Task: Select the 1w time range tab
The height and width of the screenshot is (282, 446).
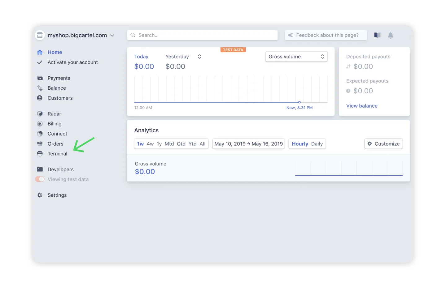Action: 140,144
